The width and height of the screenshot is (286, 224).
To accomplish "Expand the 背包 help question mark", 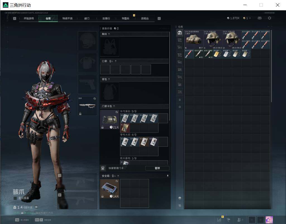I will (109, 79).
